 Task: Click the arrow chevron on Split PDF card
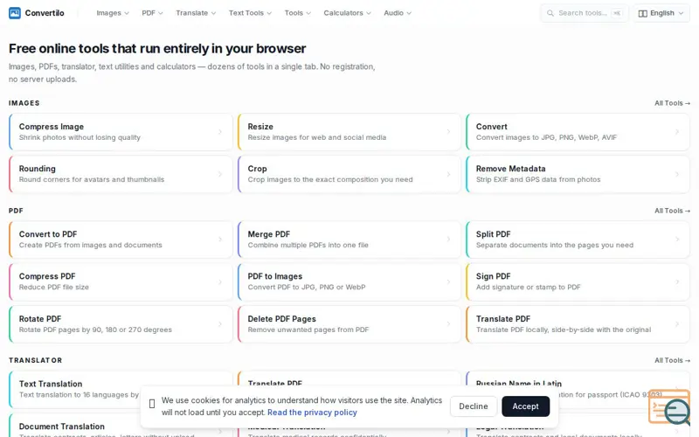(677, 239)
